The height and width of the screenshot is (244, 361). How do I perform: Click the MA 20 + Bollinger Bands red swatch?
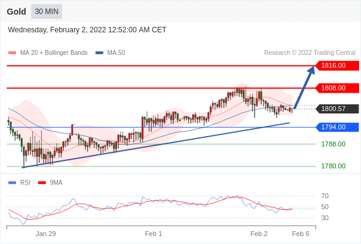pos(12,53)
